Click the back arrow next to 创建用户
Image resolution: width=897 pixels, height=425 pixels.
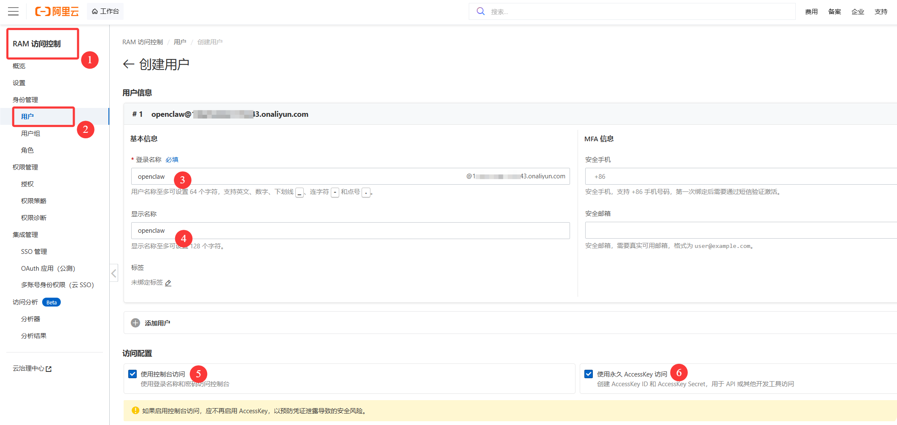point(128,64)
